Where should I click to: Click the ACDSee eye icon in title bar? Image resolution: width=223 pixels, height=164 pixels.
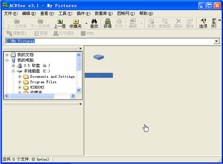(5, 5)
